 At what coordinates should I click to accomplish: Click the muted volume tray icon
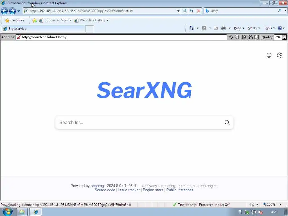tap(260, 212)
